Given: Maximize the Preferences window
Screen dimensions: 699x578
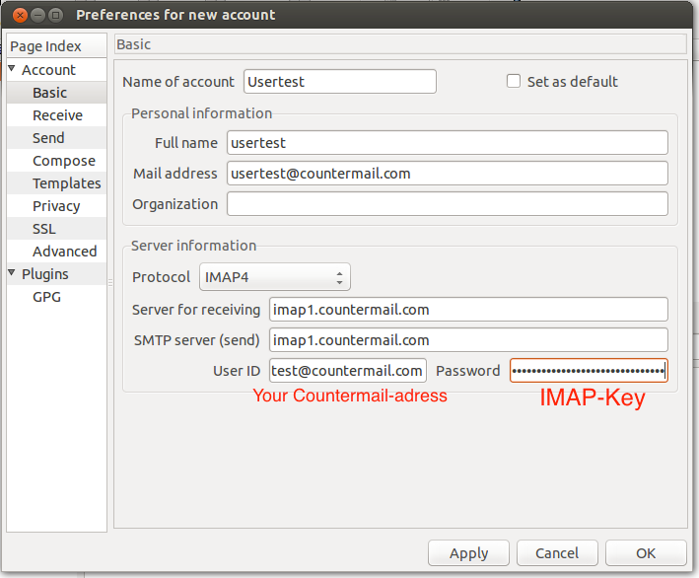Looking at the screenshot, I should pyautogui.click(x=56, y=16).
